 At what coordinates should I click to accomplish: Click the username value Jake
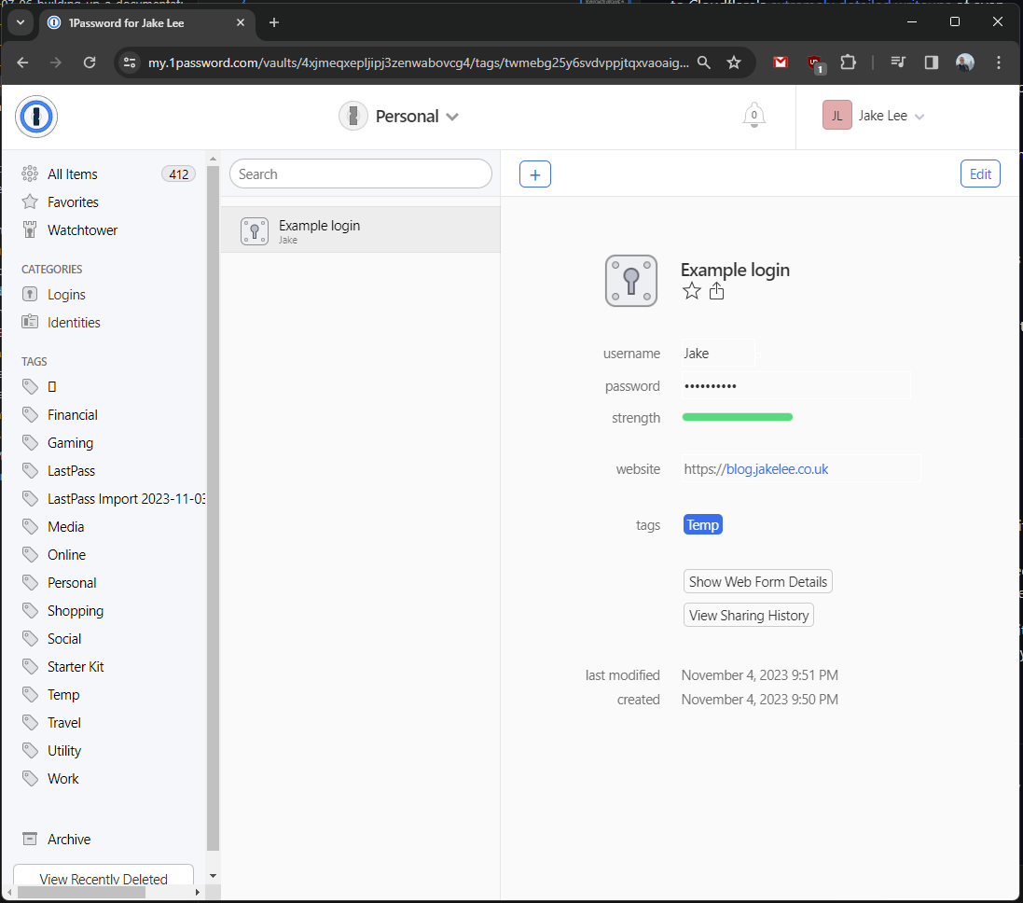(x=696, y=354)
